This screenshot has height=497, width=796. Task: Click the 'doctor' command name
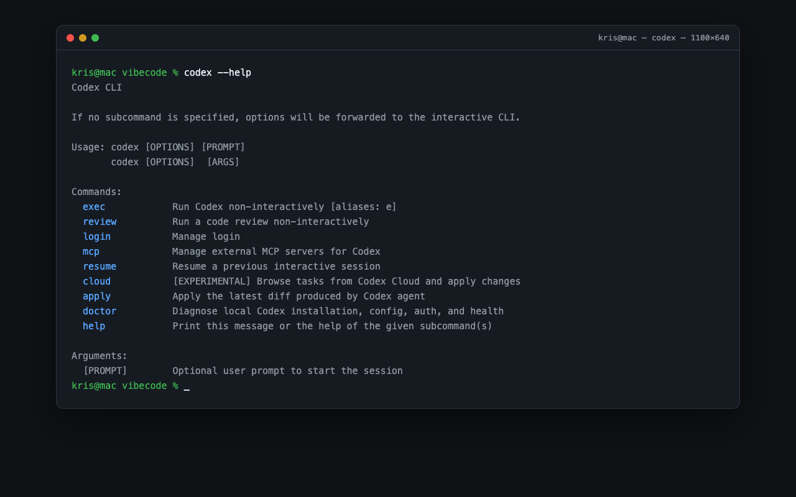tap(99, 311)
